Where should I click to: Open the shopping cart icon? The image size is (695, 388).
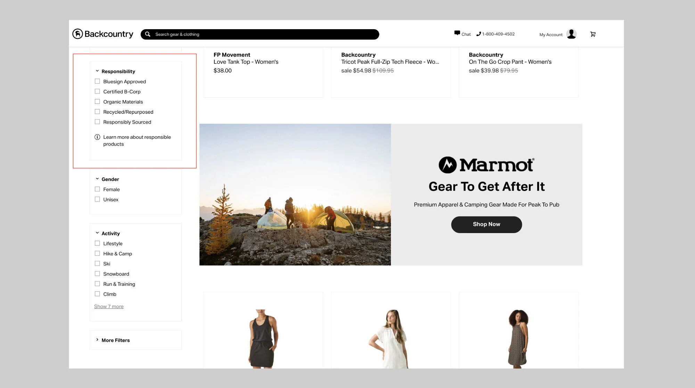point(593,34)
